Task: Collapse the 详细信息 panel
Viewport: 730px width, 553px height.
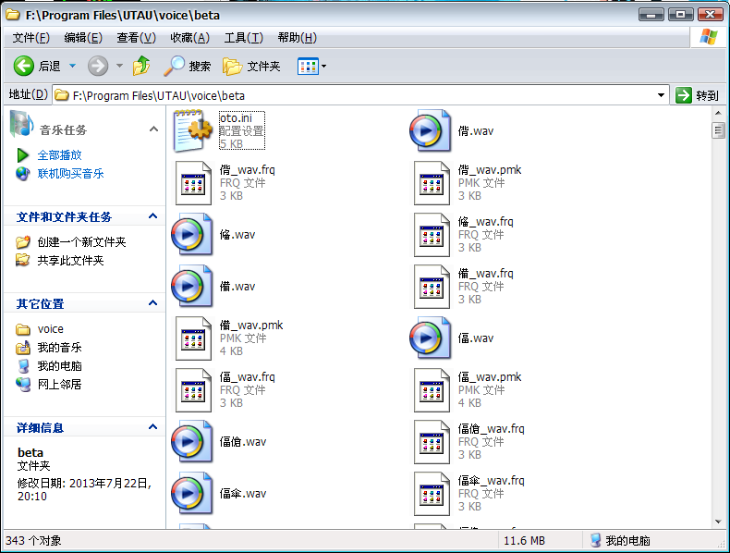Action: [x=152, y=427]
